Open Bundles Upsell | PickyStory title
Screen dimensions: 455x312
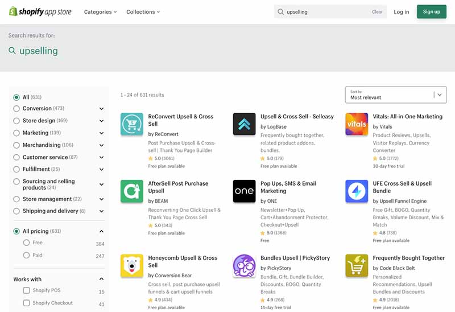click(295, 258)
